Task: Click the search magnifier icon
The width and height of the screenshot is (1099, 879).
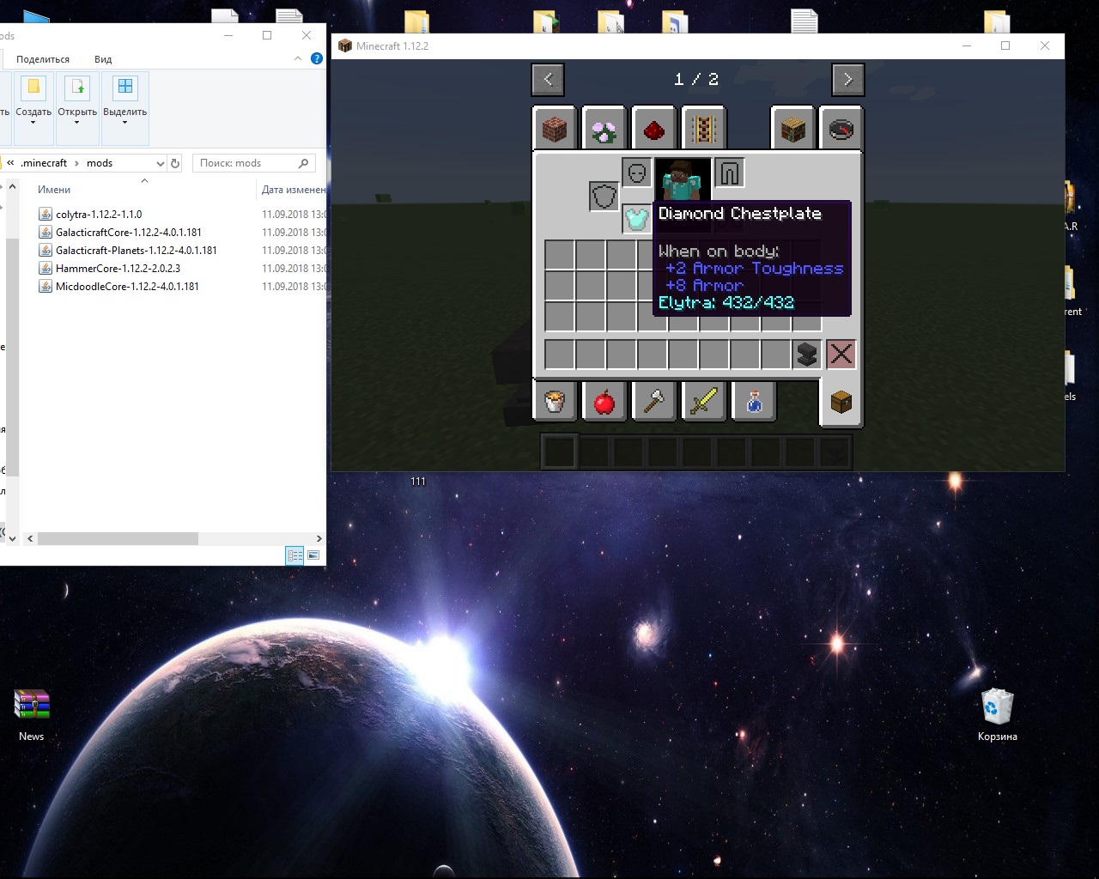Action: (x=303, y=163)
